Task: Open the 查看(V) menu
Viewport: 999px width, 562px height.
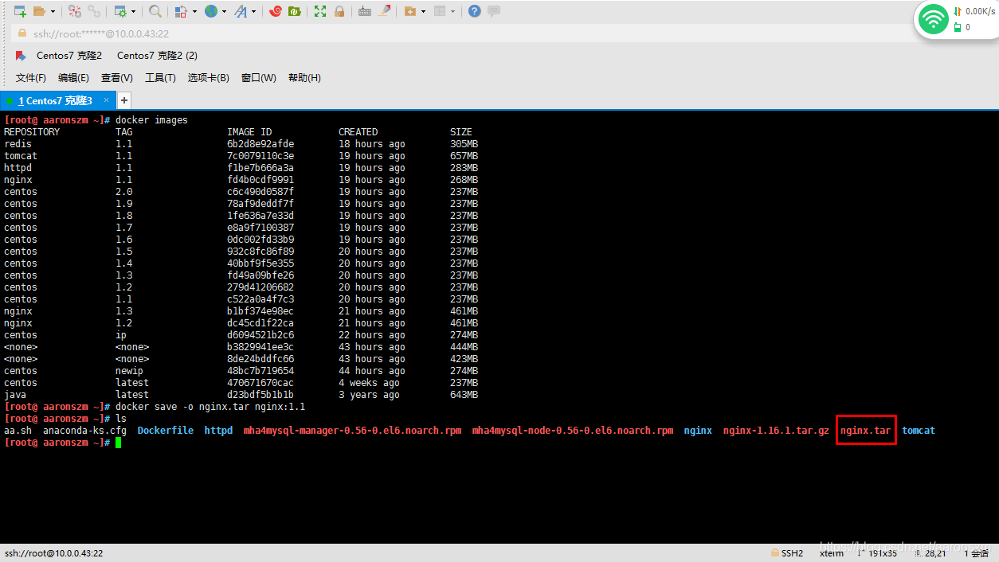Action: pos(117,78)
